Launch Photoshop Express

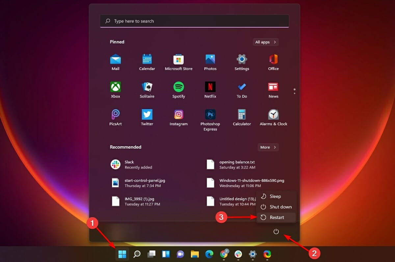(210, 120)
